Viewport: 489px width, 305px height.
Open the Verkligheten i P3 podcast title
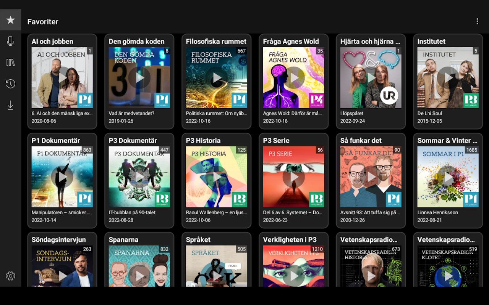click(290, 240)
